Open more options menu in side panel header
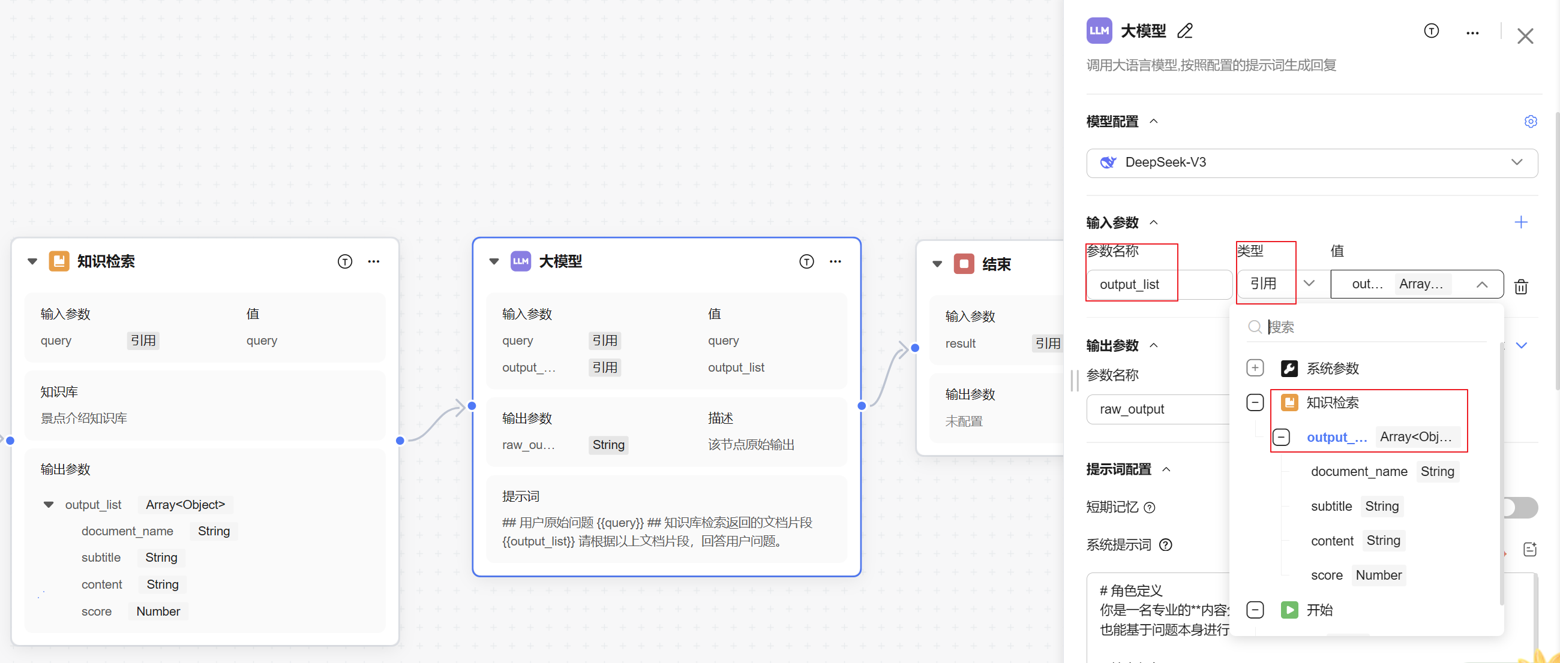Screen dimensions: 1560x663 [x=1472, y=32]
